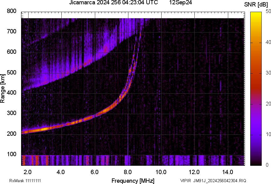Click the file name 'VIPIR JM91J_2024256042304.RIQ'
Viewport: 271px width, 184px height.
[213, 181]
